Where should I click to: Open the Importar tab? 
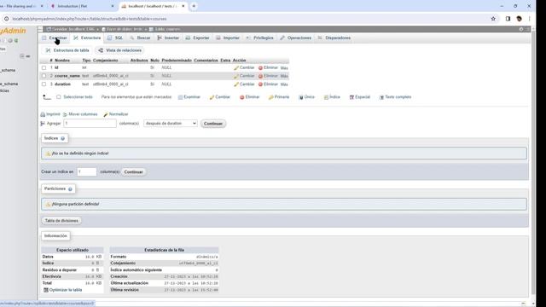coord(228,38)
